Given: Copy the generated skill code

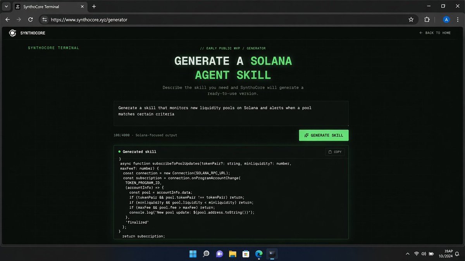Looking at the screenshot, I should click(x=335, y=152).
